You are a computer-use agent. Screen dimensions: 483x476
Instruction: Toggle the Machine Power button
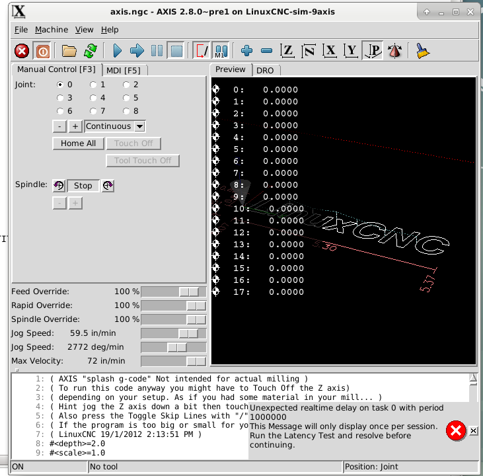click(43, 51)
